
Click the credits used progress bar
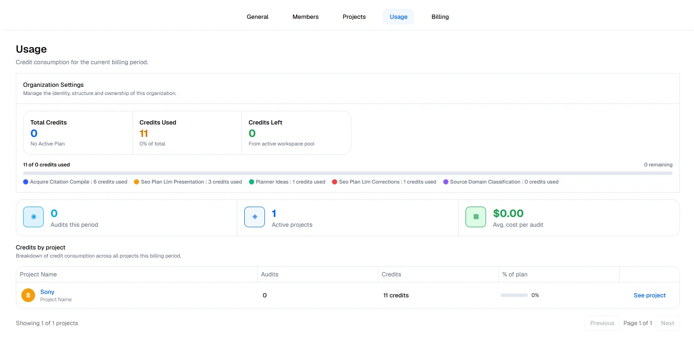coord(348,173)
